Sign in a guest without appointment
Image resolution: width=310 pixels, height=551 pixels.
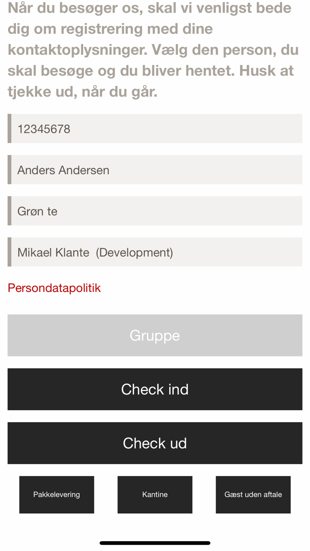(253, 495)
